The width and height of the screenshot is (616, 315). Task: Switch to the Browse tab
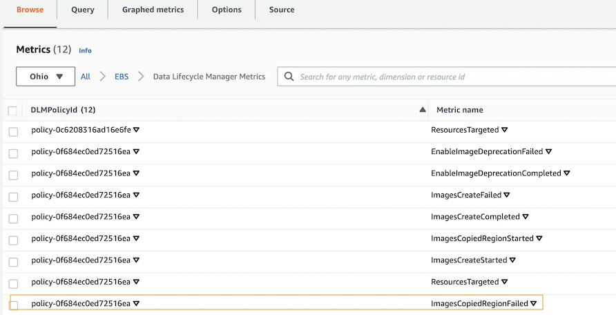(x=30, y=10)
